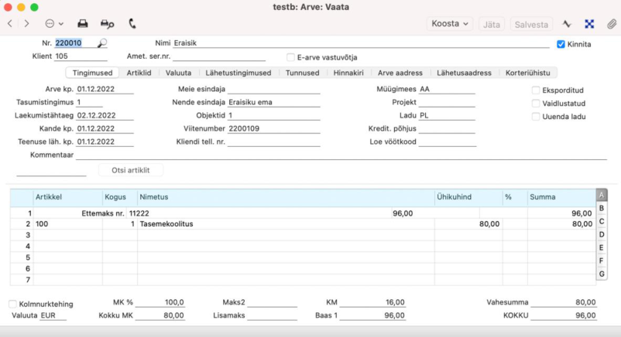This screenshot has height=337, width=621.
Task: Click the Viitenumber field
Action: click(x=273, y=128)
